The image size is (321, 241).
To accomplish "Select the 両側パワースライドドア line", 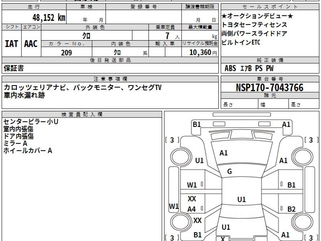I will pyautogui.click(x=254, y=34).
